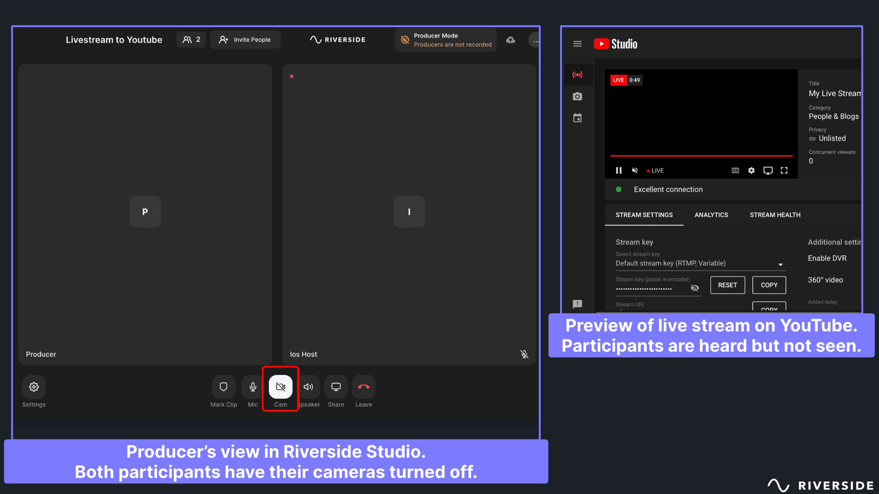Reveal the hidden stream key
Viewport: 879px width, 494px height.
(x=695, y=288)
